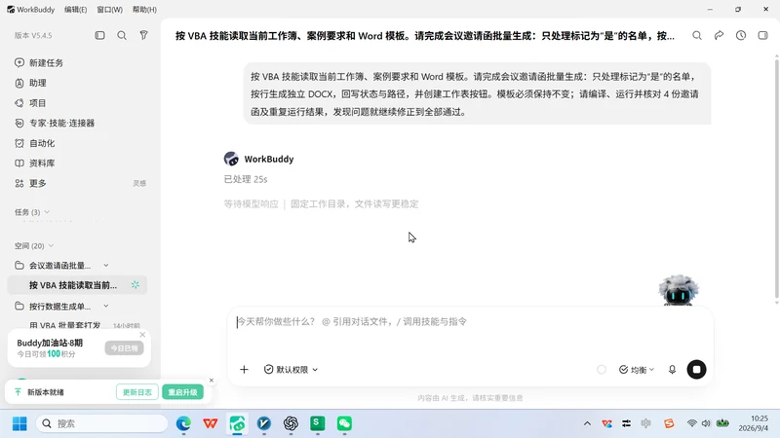Open the 默认权限 permissions dropdown

coord(291,370)
